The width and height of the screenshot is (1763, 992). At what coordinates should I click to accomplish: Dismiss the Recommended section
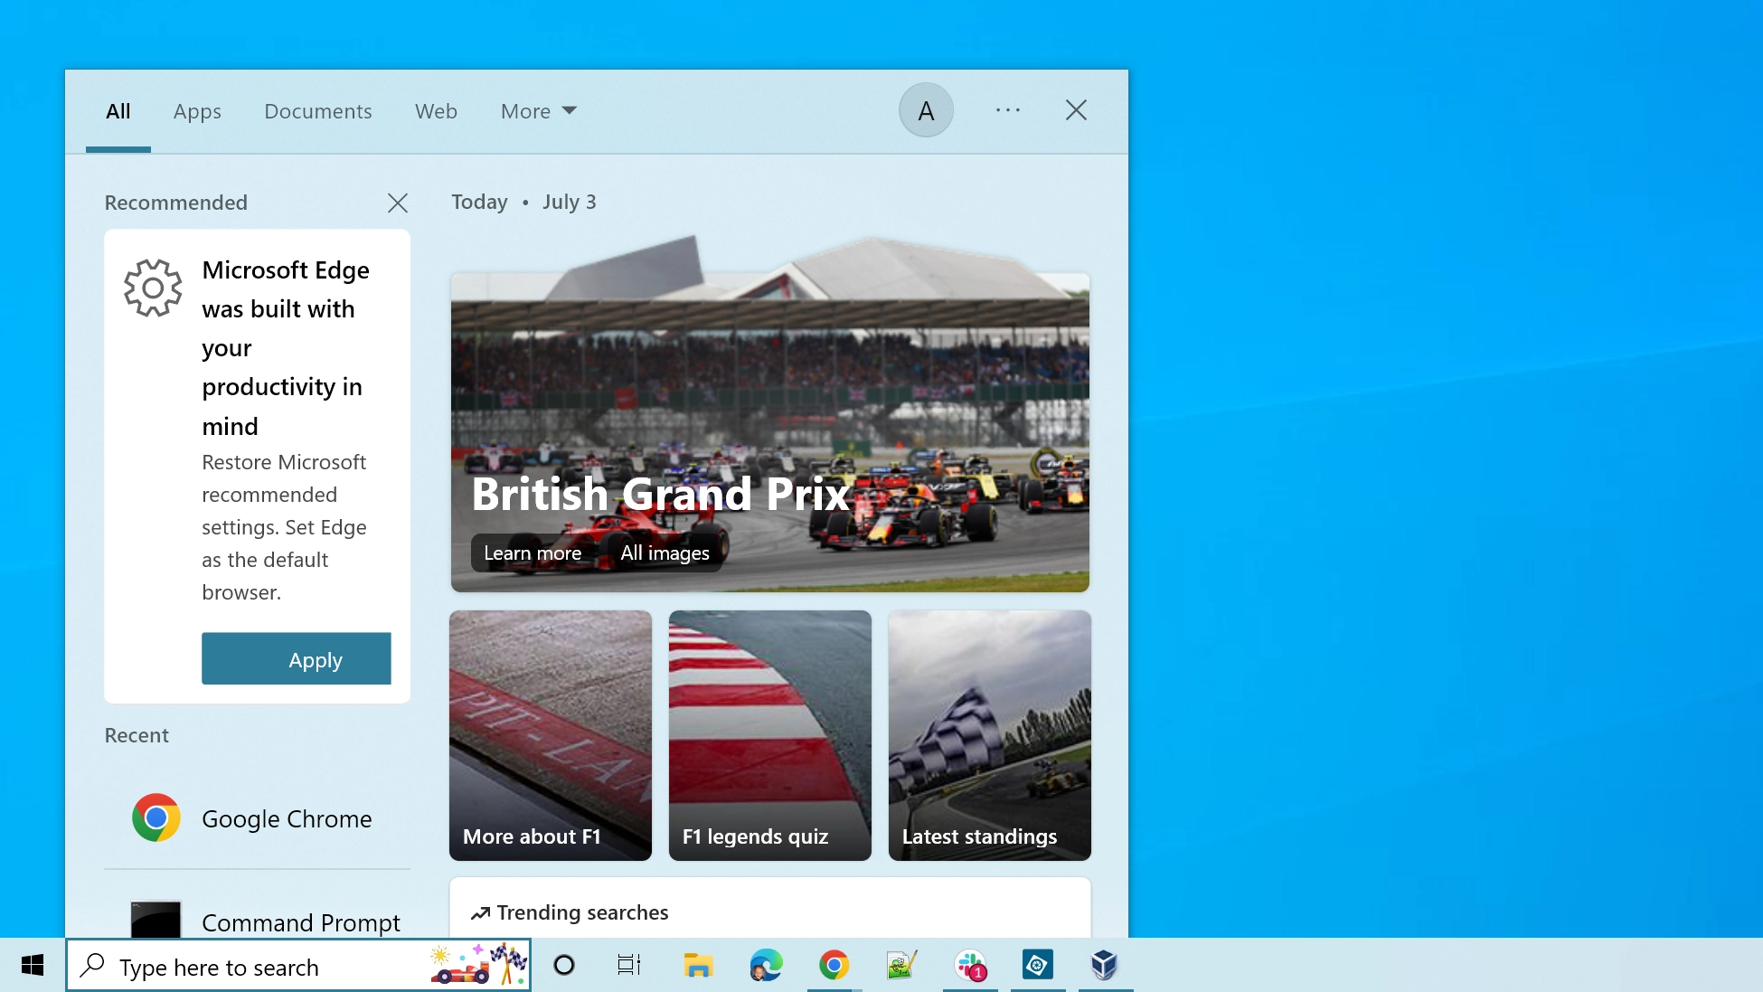398,203
